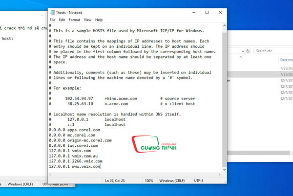Click the resize grip of hosts Notepad
Screen dimensions: 293x196
(x=225, y=182)
